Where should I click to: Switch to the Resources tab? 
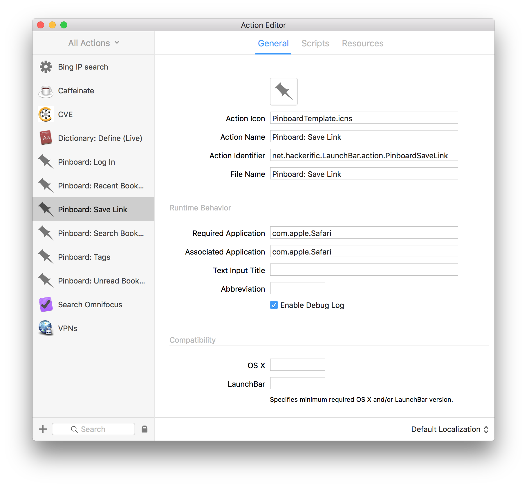362,43
